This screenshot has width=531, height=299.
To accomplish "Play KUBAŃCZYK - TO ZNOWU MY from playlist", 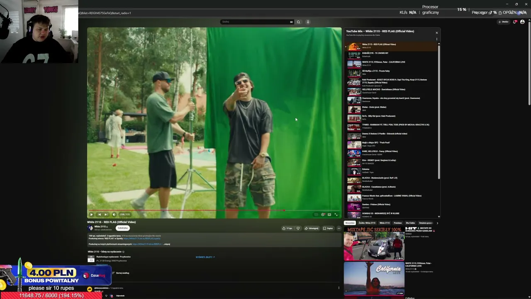I will pos(392,54).
